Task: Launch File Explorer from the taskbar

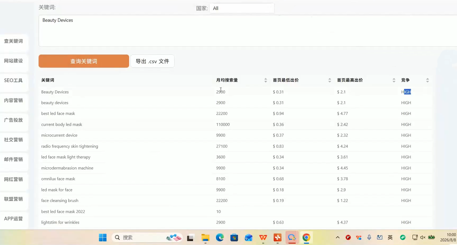Action: (x=205, y=238)
